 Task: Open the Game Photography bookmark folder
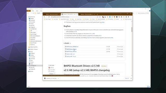(100, 19)
